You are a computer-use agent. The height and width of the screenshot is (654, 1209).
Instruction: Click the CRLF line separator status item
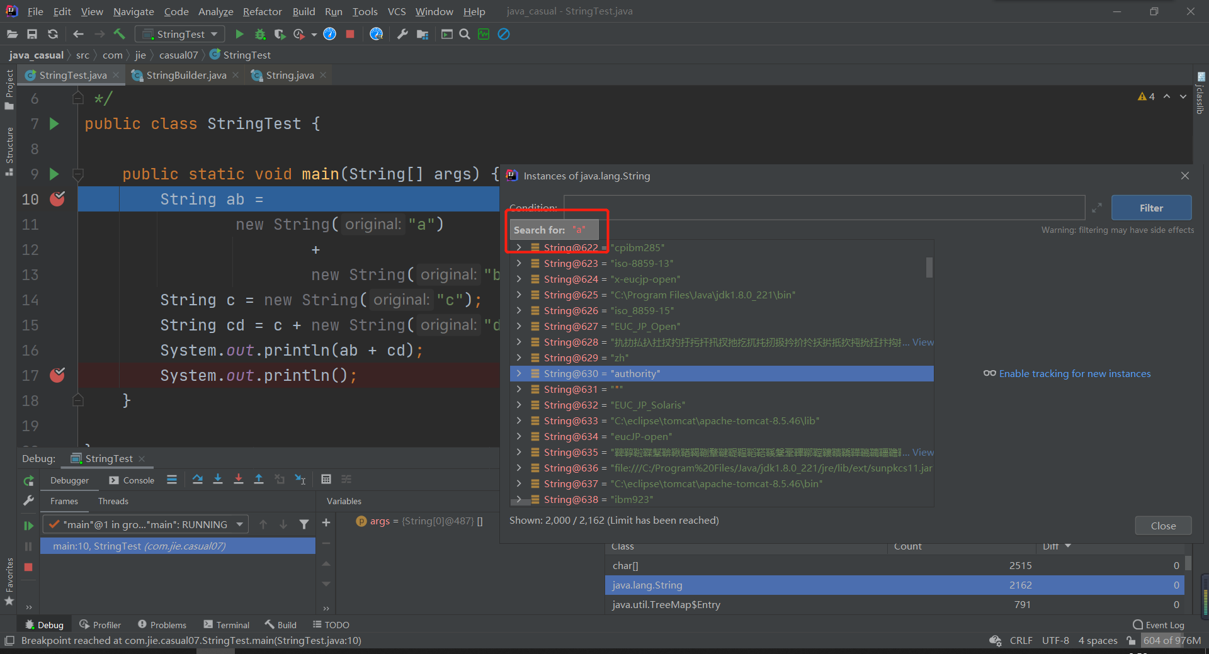(1021, 640)
